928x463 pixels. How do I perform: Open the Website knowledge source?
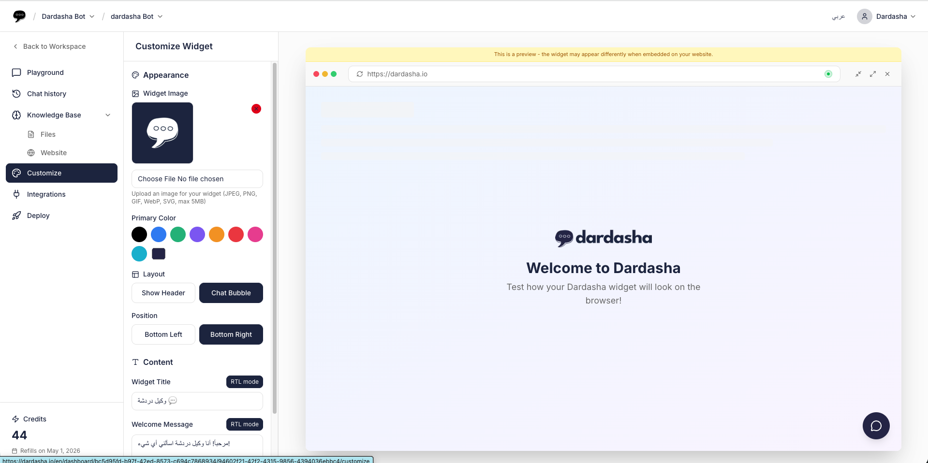53,152
